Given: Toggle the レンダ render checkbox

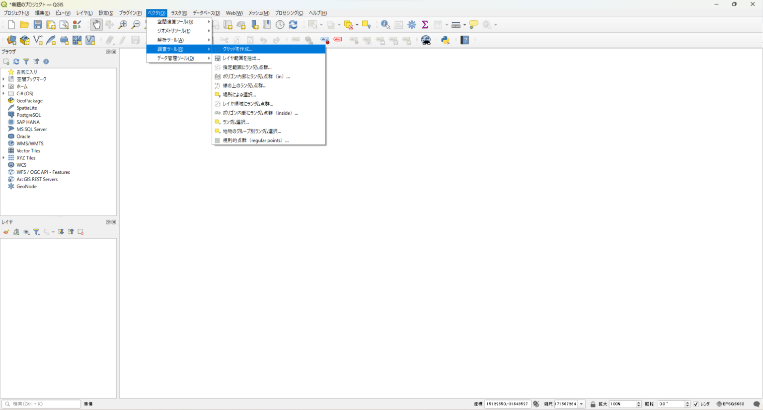Looking at the screenshot, I should click(696, 404).
